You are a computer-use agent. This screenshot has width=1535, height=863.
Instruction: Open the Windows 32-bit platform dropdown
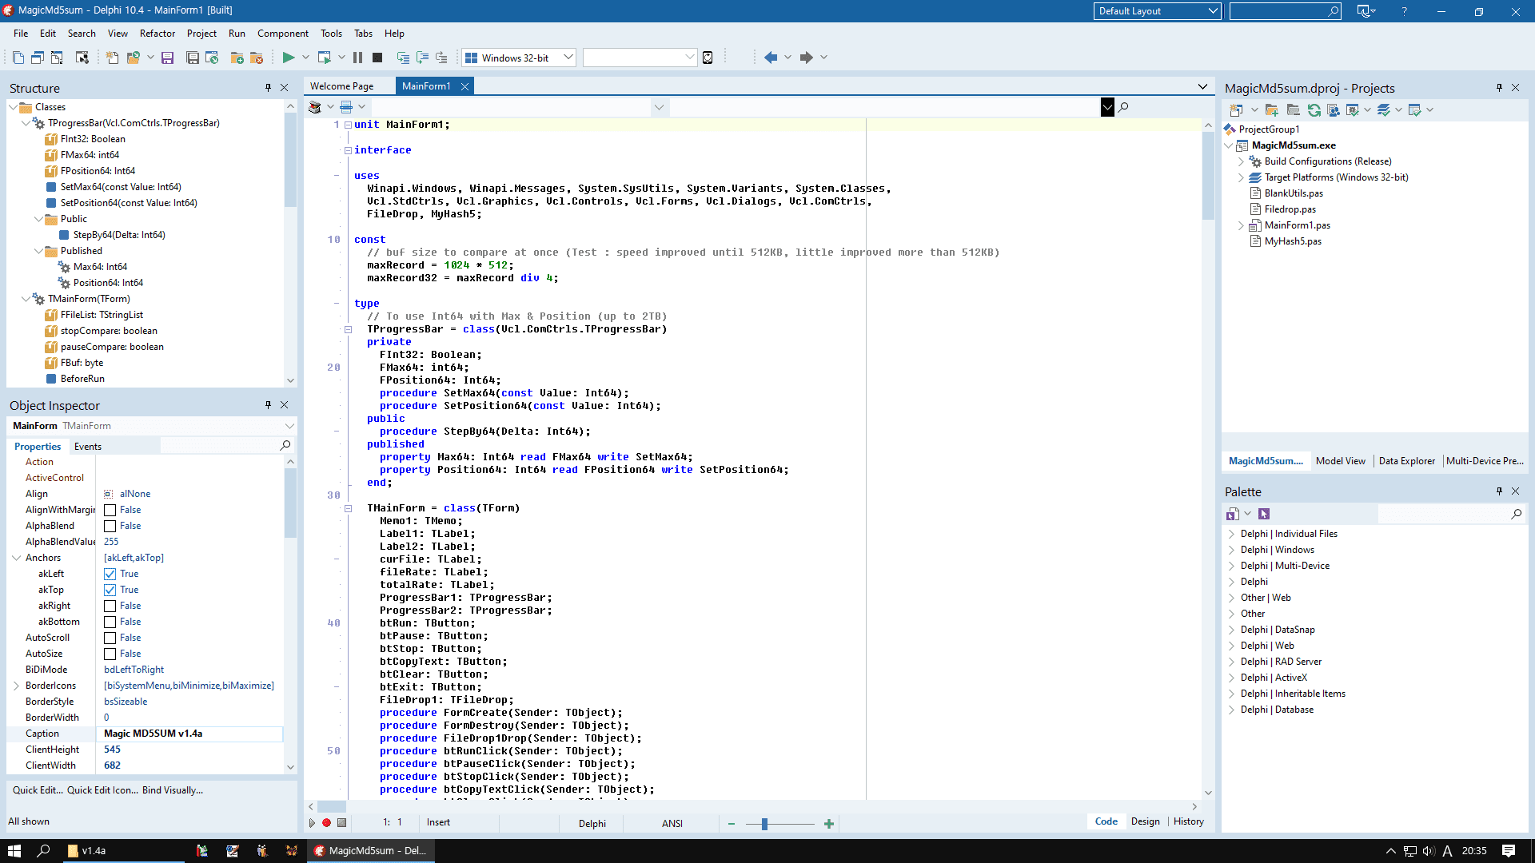(x=568, y=58)
